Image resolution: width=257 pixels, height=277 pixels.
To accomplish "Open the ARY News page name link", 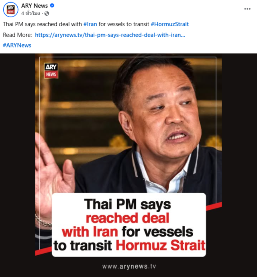I will [35, 6].
